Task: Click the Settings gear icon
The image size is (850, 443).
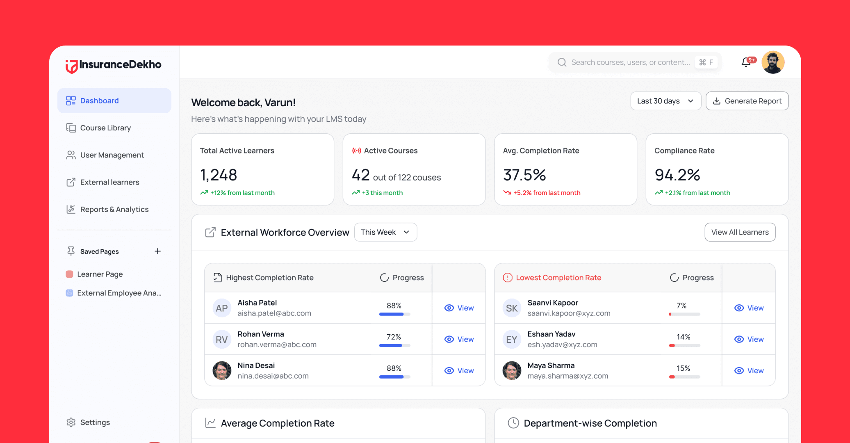Action: tap(71, 422)
